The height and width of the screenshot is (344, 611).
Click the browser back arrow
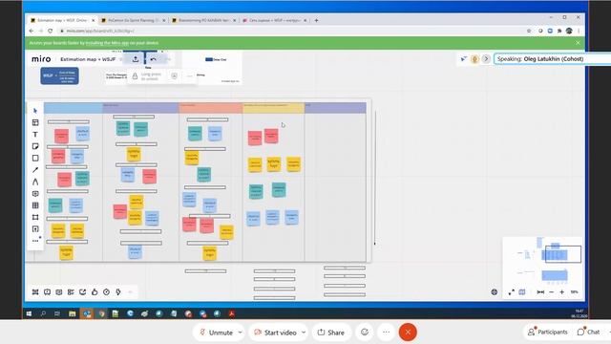32,31
